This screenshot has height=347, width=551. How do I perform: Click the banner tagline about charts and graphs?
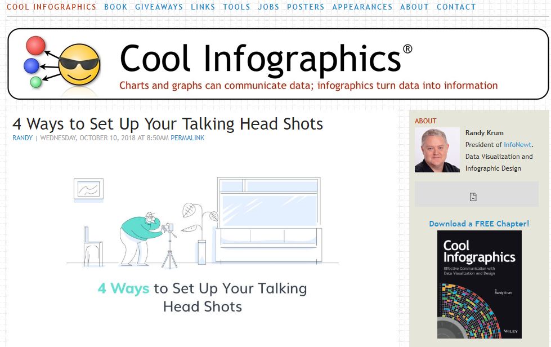pyautogui.click(x=308, y=86)
